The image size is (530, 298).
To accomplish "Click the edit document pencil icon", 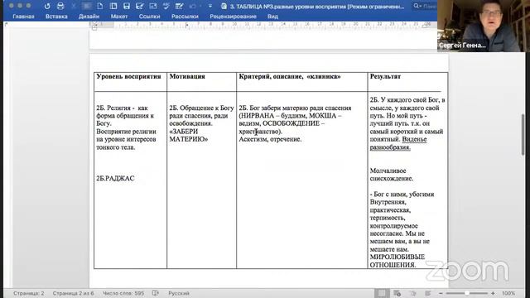I will (179, 6).
